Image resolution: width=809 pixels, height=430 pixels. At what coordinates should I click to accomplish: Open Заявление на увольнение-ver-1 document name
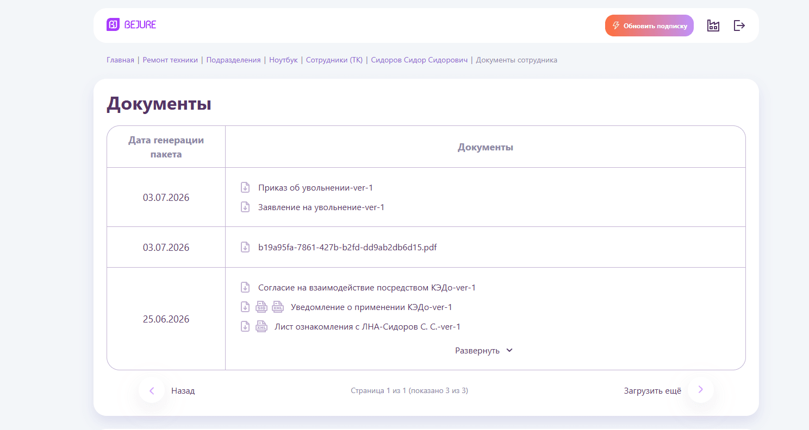(x=321, y=207)
